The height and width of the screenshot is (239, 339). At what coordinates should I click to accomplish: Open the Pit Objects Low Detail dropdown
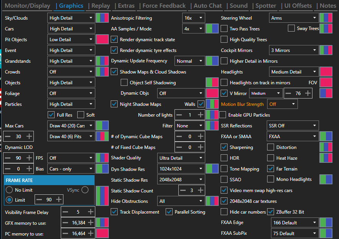[x=71, y=39]
